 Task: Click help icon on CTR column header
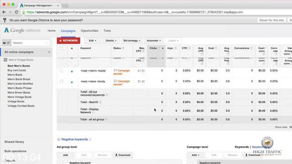pos(189,48)
